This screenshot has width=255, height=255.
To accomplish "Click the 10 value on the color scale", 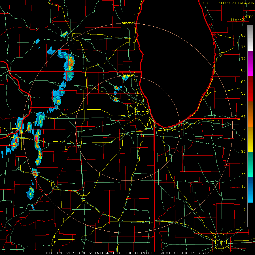I will click(243, 198).
